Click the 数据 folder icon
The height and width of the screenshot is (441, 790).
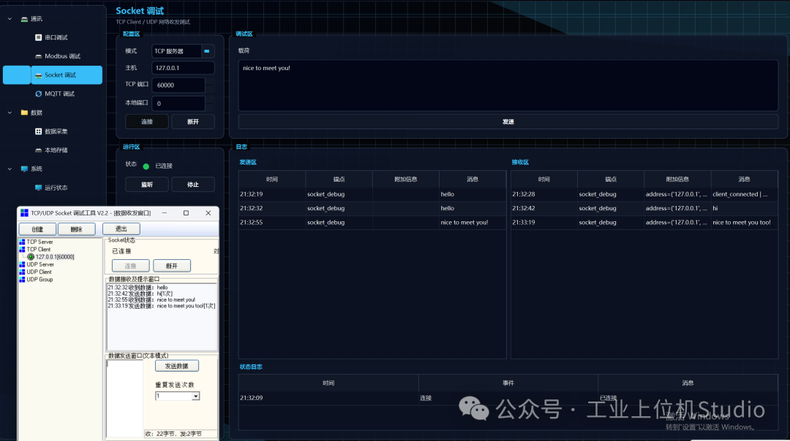pyautogui.click(x=24, y=112)
